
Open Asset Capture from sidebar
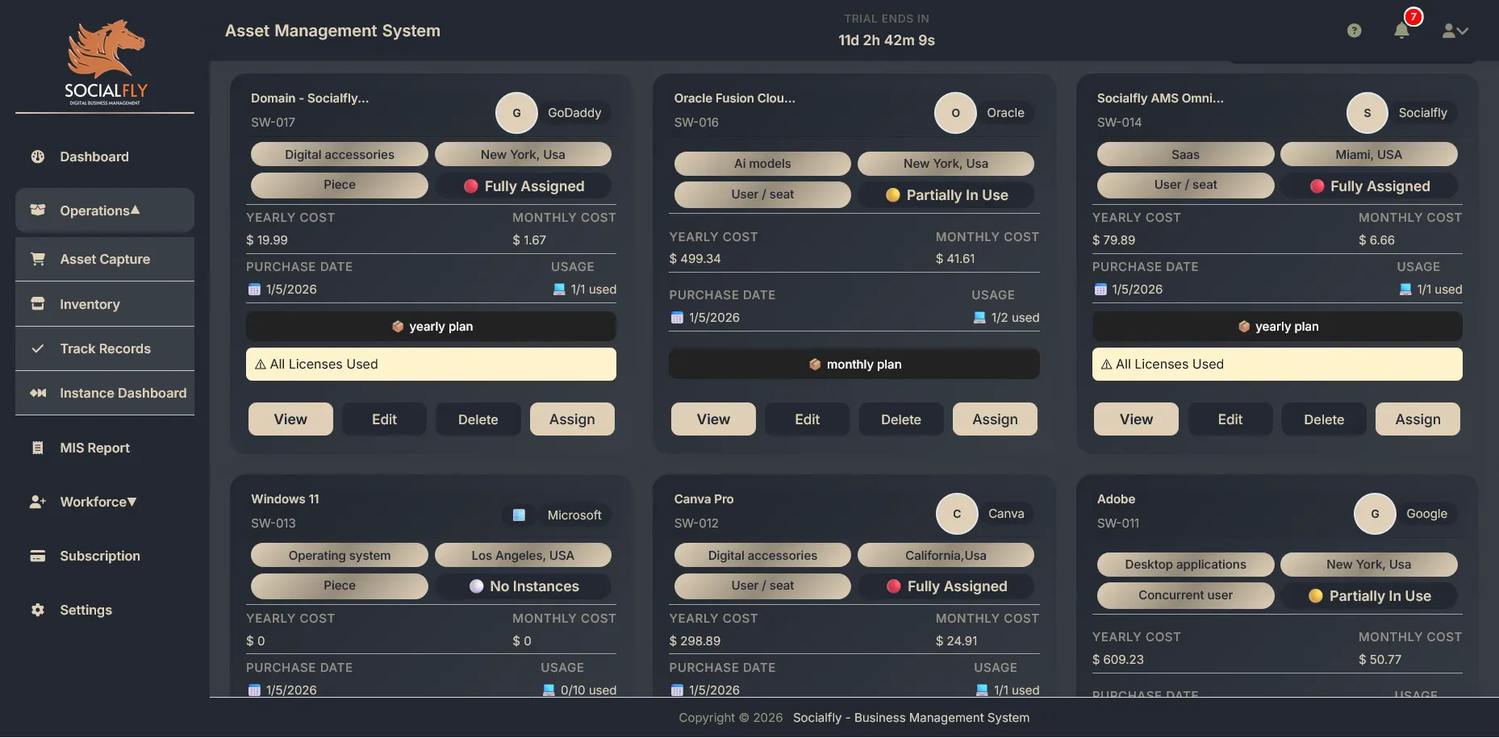[105, 259]
